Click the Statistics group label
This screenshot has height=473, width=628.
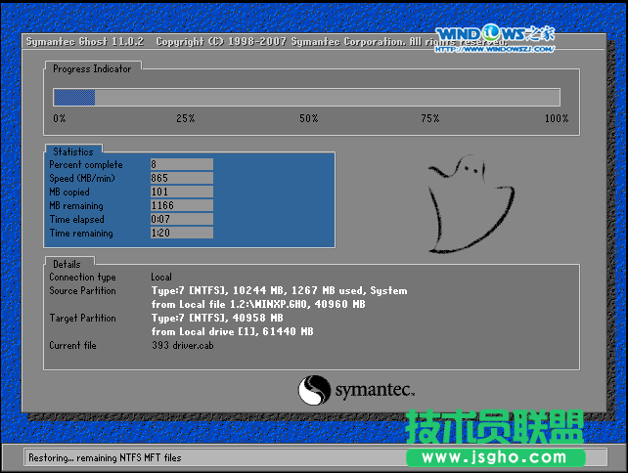click(x=73, y=151)
